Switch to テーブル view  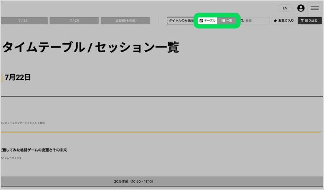pos(207,20)
